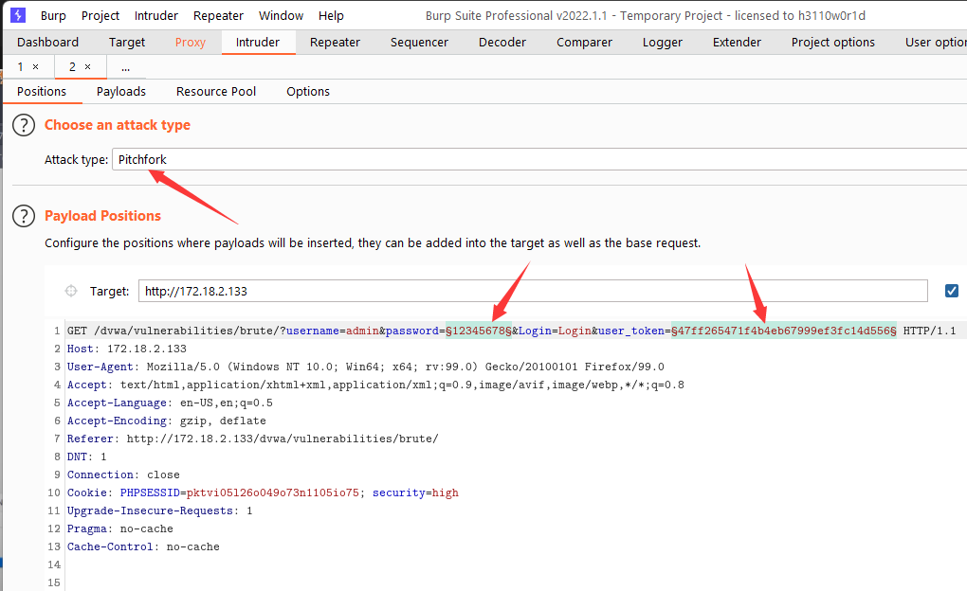The height and width of the screenshot is (591, 967).
Task: Click the Host header line
Action: point(127,349)
